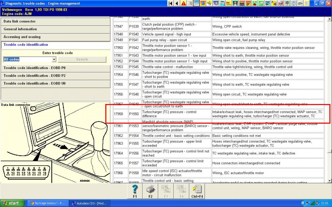Click the red warning triangle toolbar icon
Screen dimensions: 332x207
pos(183,3)
